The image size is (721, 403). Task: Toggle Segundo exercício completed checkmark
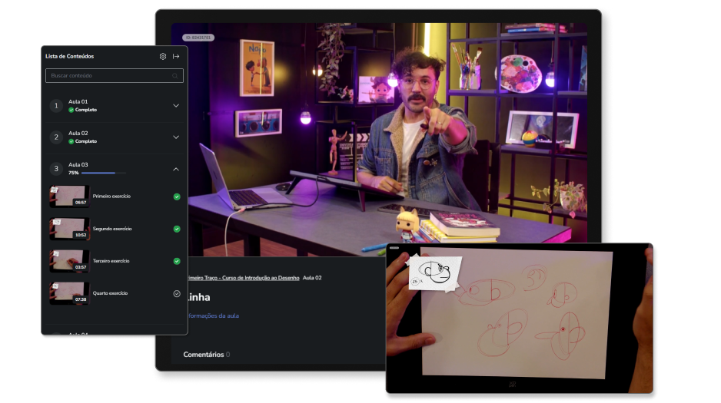click(x=177, y=229)
